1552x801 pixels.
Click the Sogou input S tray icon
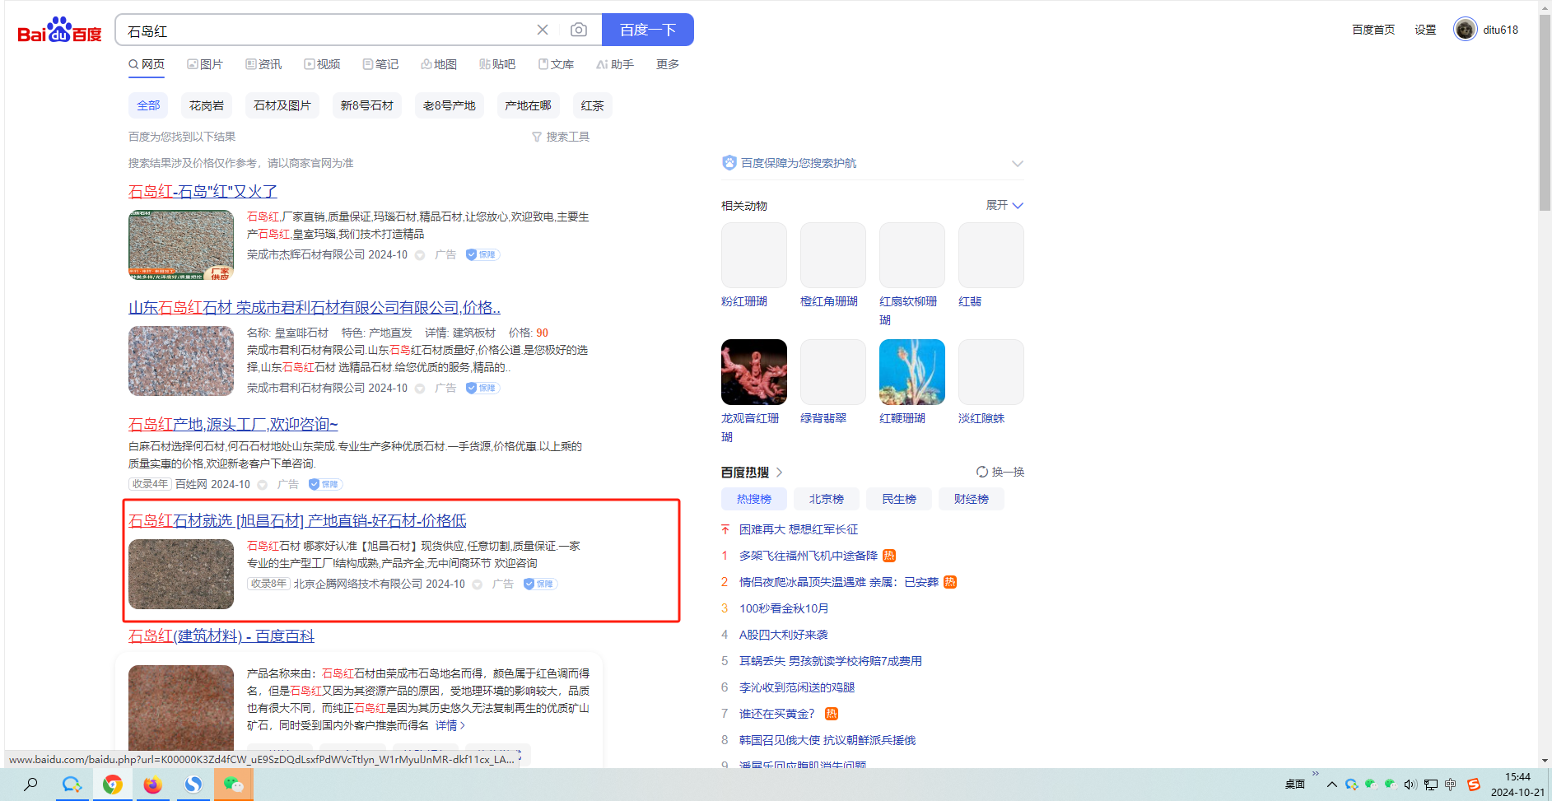click(x=1474, y=785)
